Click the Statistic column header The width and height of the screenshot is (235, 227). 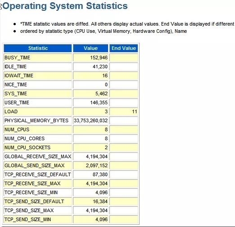click(x=38, y=48)
